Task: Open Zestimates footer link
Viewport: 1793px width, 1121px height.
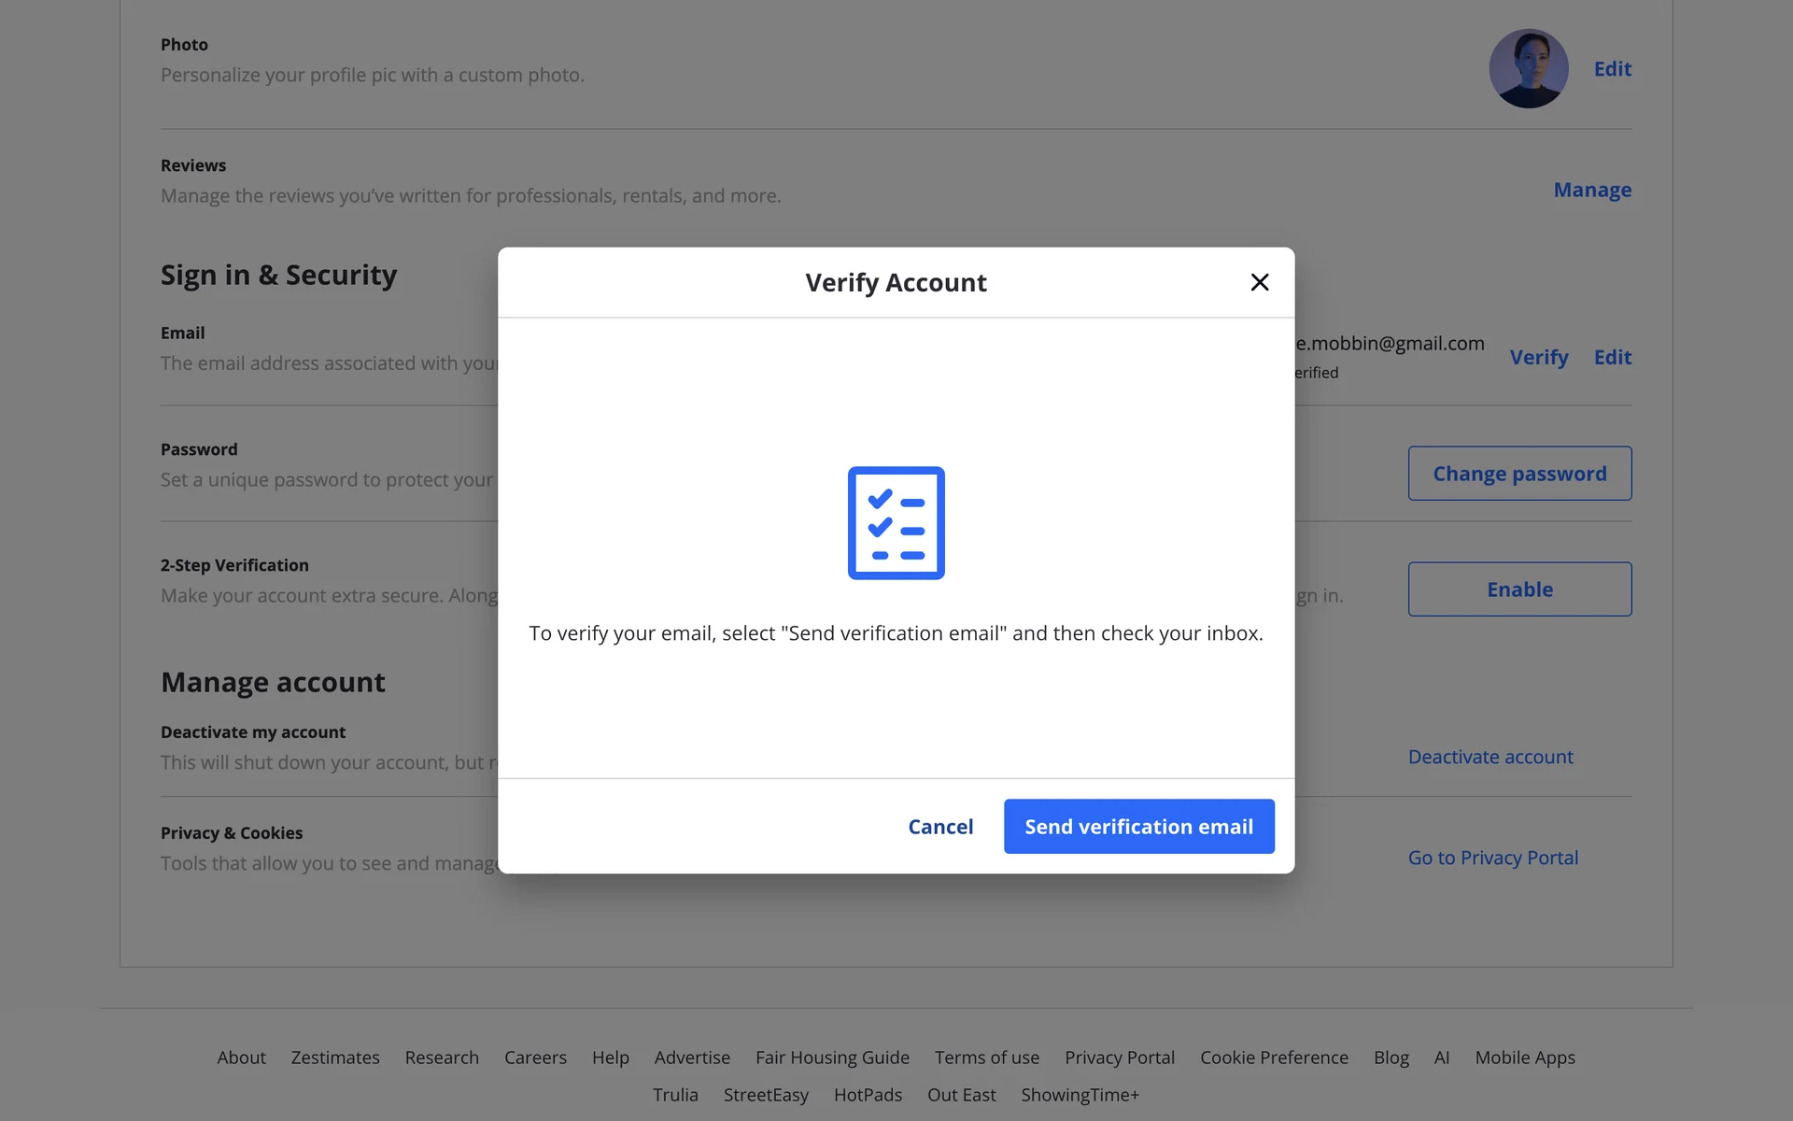Action: click(x=335, y=1057)
